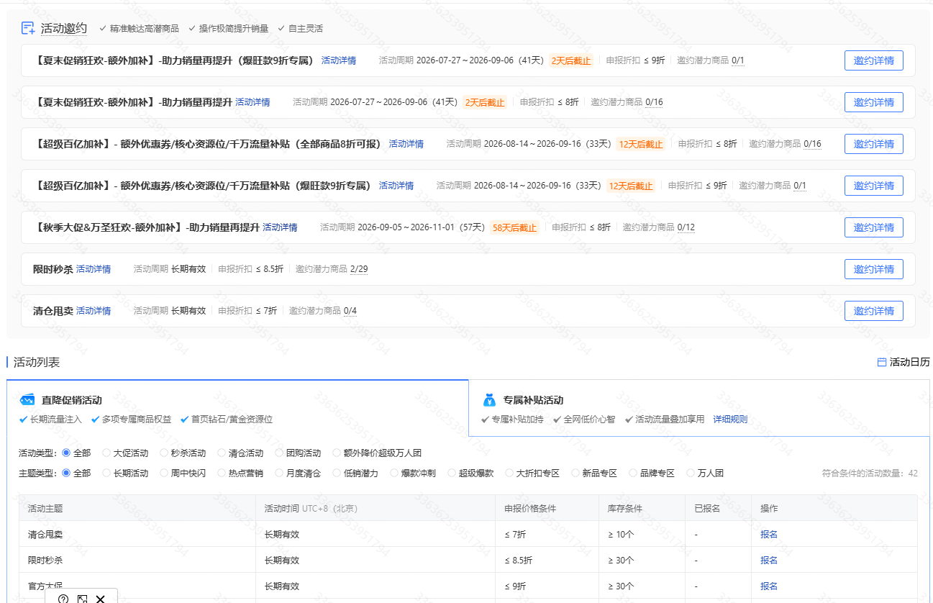The width and height of the screenshot is (933, 603).
Task: Open 邀约详情 for 夏末促销 爆旺款9折专属
Action: coord(873,60)
